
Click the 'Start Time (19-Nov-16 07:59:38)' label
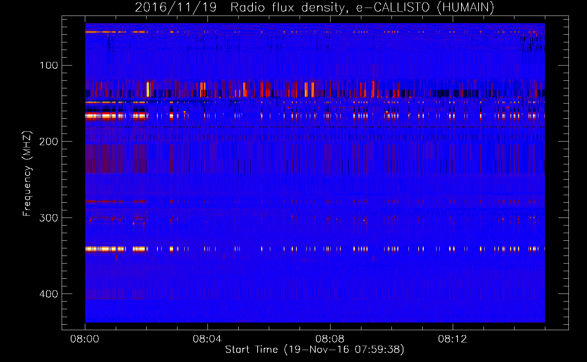[315, 350]
